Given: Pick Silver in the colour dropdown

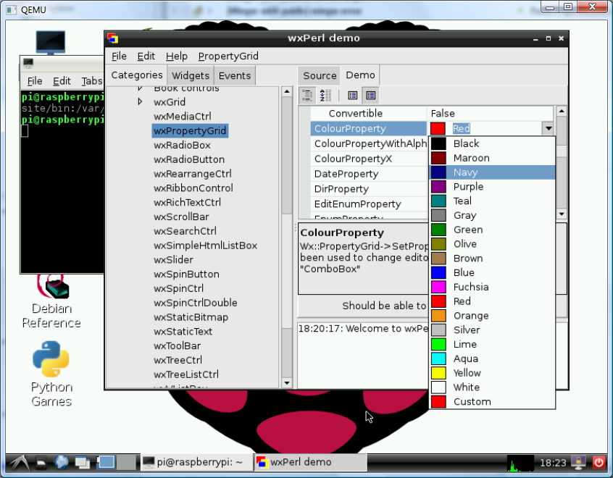Looking at the screenshot, I should [492, 330].
